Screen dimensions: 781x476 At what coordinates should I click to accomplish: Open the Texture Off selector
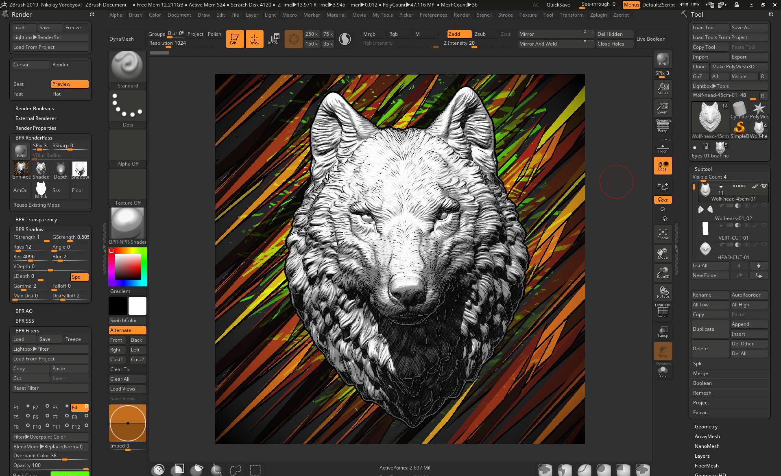tap(128, 187)
